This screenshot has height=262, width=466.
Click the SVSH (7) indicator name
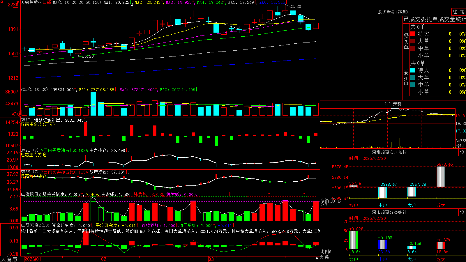click(29, 172)
